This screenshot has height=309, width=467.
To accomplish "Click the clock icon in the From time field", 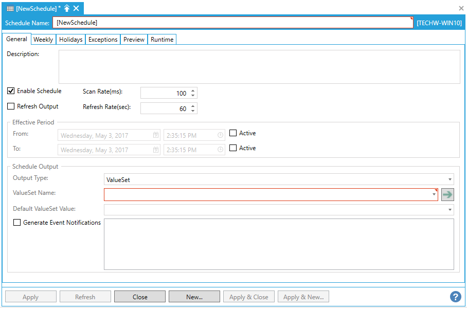I will [220, 136].
